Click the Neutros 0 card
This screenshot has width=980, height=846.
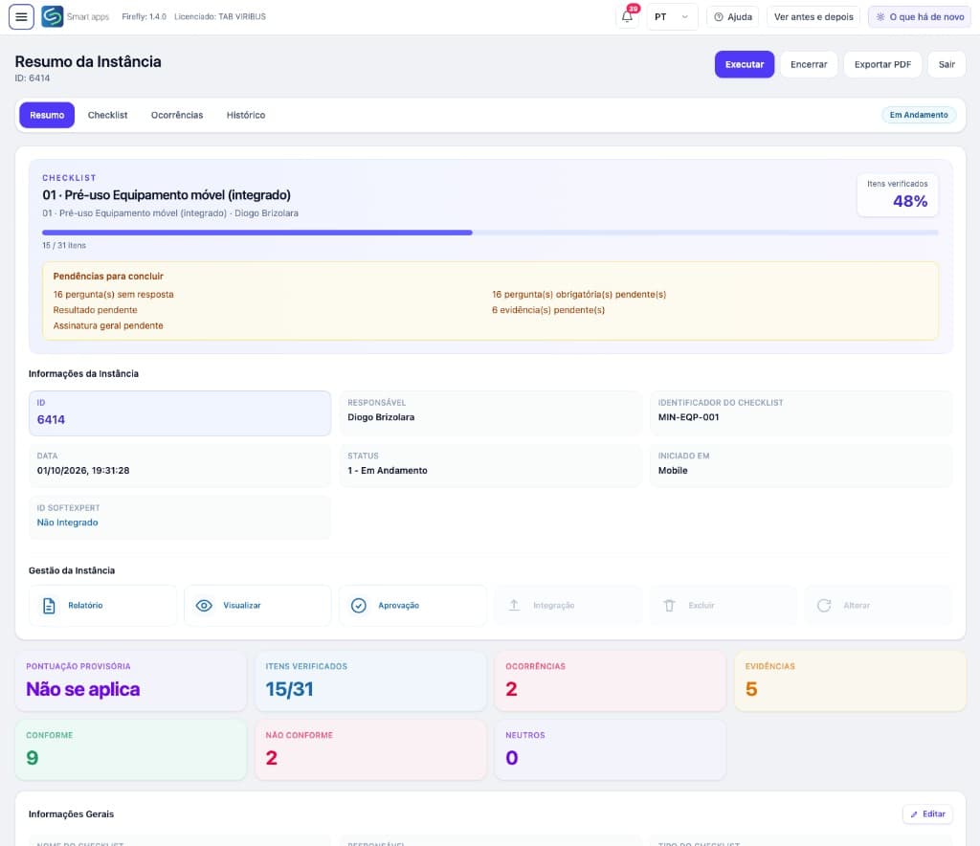coord(610,749)
